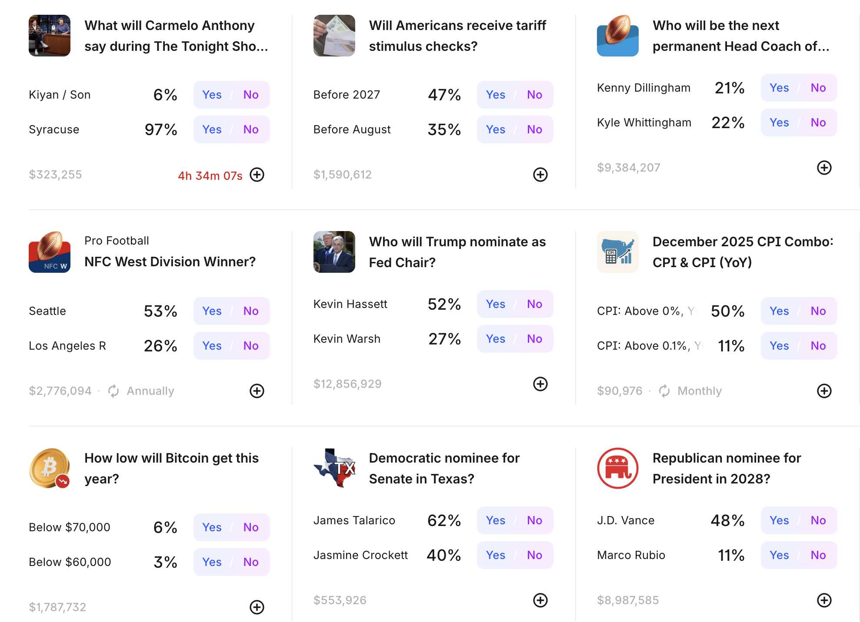Choose Yes for Kevin Hassett

[496, 304]
